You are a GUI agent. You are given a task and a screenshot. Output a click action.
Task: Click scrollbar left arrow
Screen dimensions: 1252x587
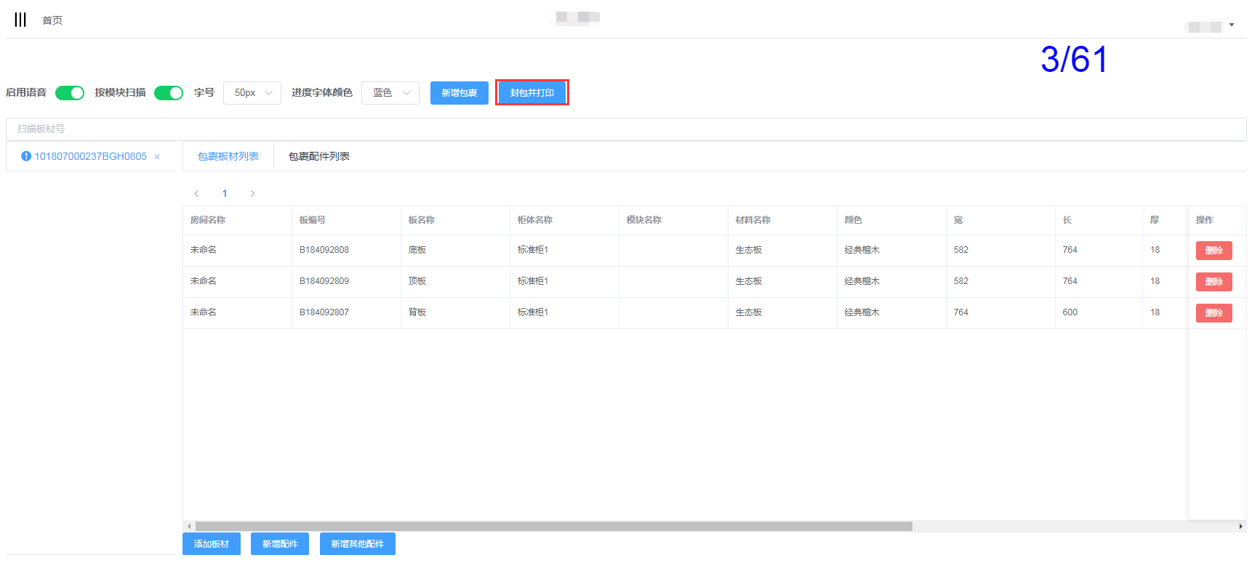pos(189,526)
